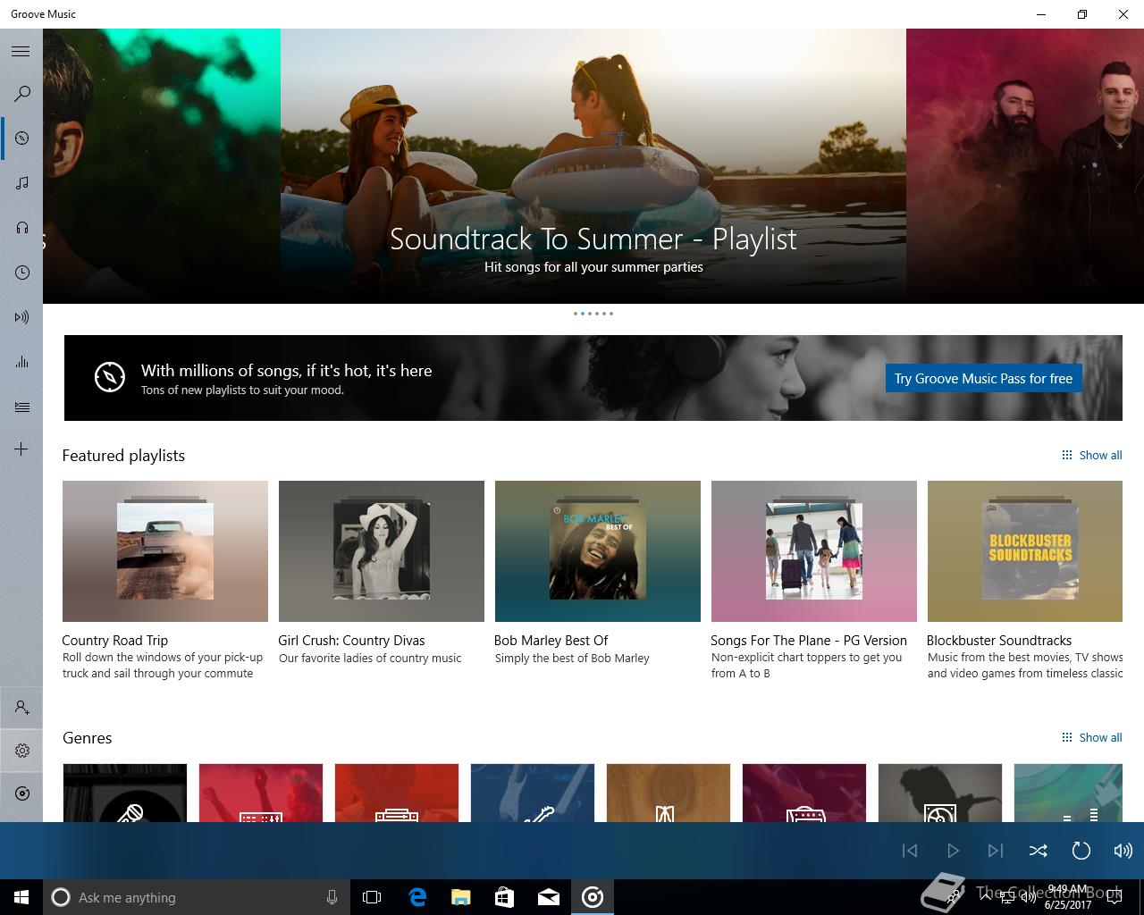Open the Mail app from the taskbar
1144x915 pixels.
(x=549, y=897)
